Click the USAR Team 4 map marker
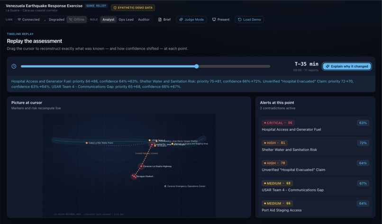The height and width of the screenshot is (224, 382). (150, 140)
